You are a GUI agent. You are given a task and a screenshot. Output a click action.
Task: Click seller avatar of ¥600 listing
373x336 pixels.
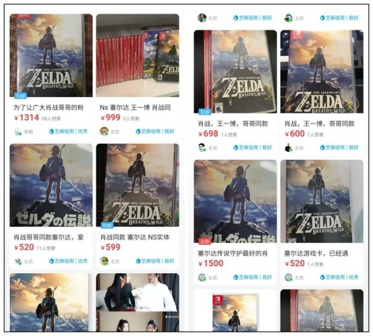(x=288, y=148)
